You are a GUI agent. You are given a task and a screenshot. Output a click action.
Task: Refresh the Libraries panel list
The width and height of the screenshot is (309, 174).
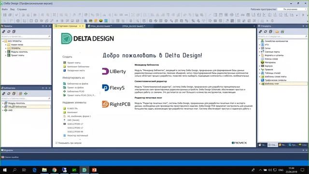9,93
